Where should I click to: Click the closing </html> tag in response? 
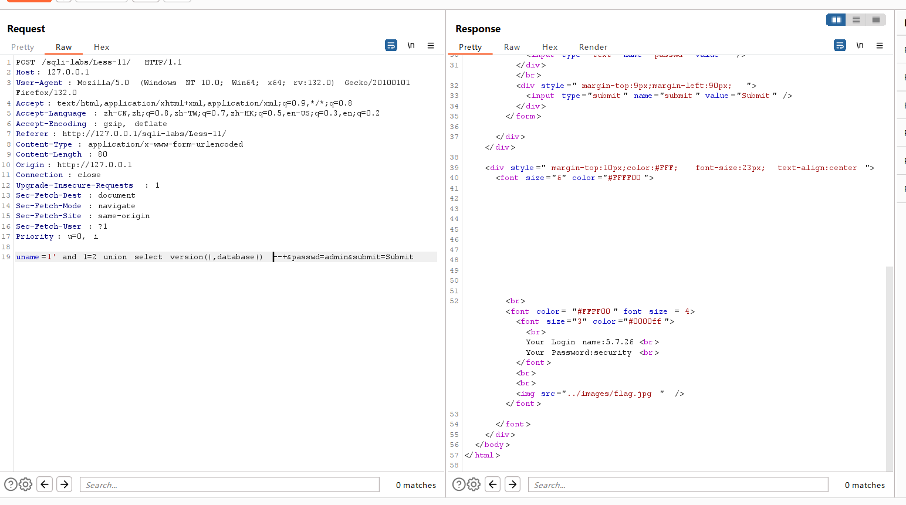(482, 455)
